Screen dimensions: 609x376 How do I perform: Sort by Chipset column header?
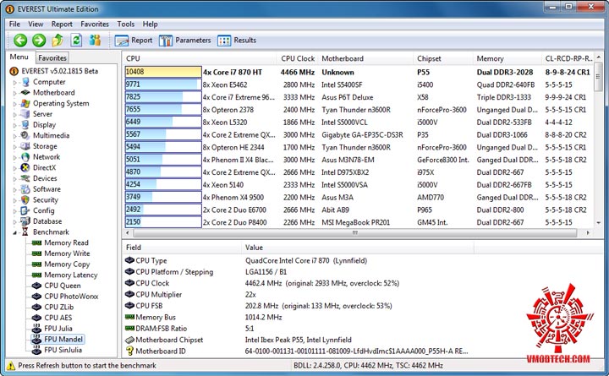coord(443,58)
